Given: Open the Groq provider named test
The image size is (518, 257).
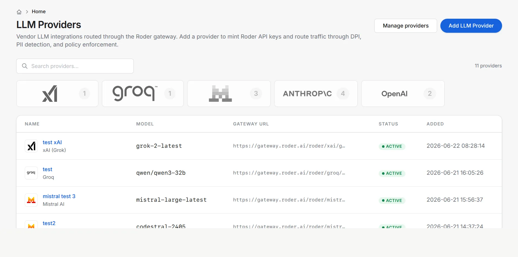Looking at the screenshot, I should pos(47,169).
